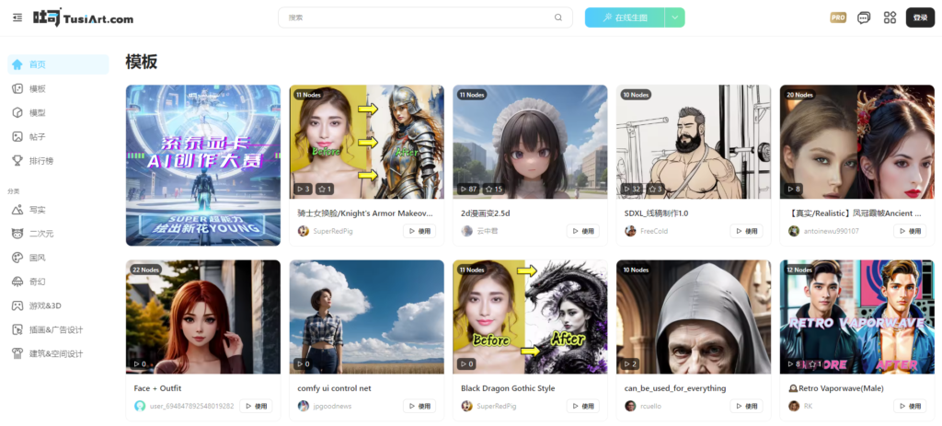Open the PRO membership badge

pyautogui.click(x=838, y=17)
